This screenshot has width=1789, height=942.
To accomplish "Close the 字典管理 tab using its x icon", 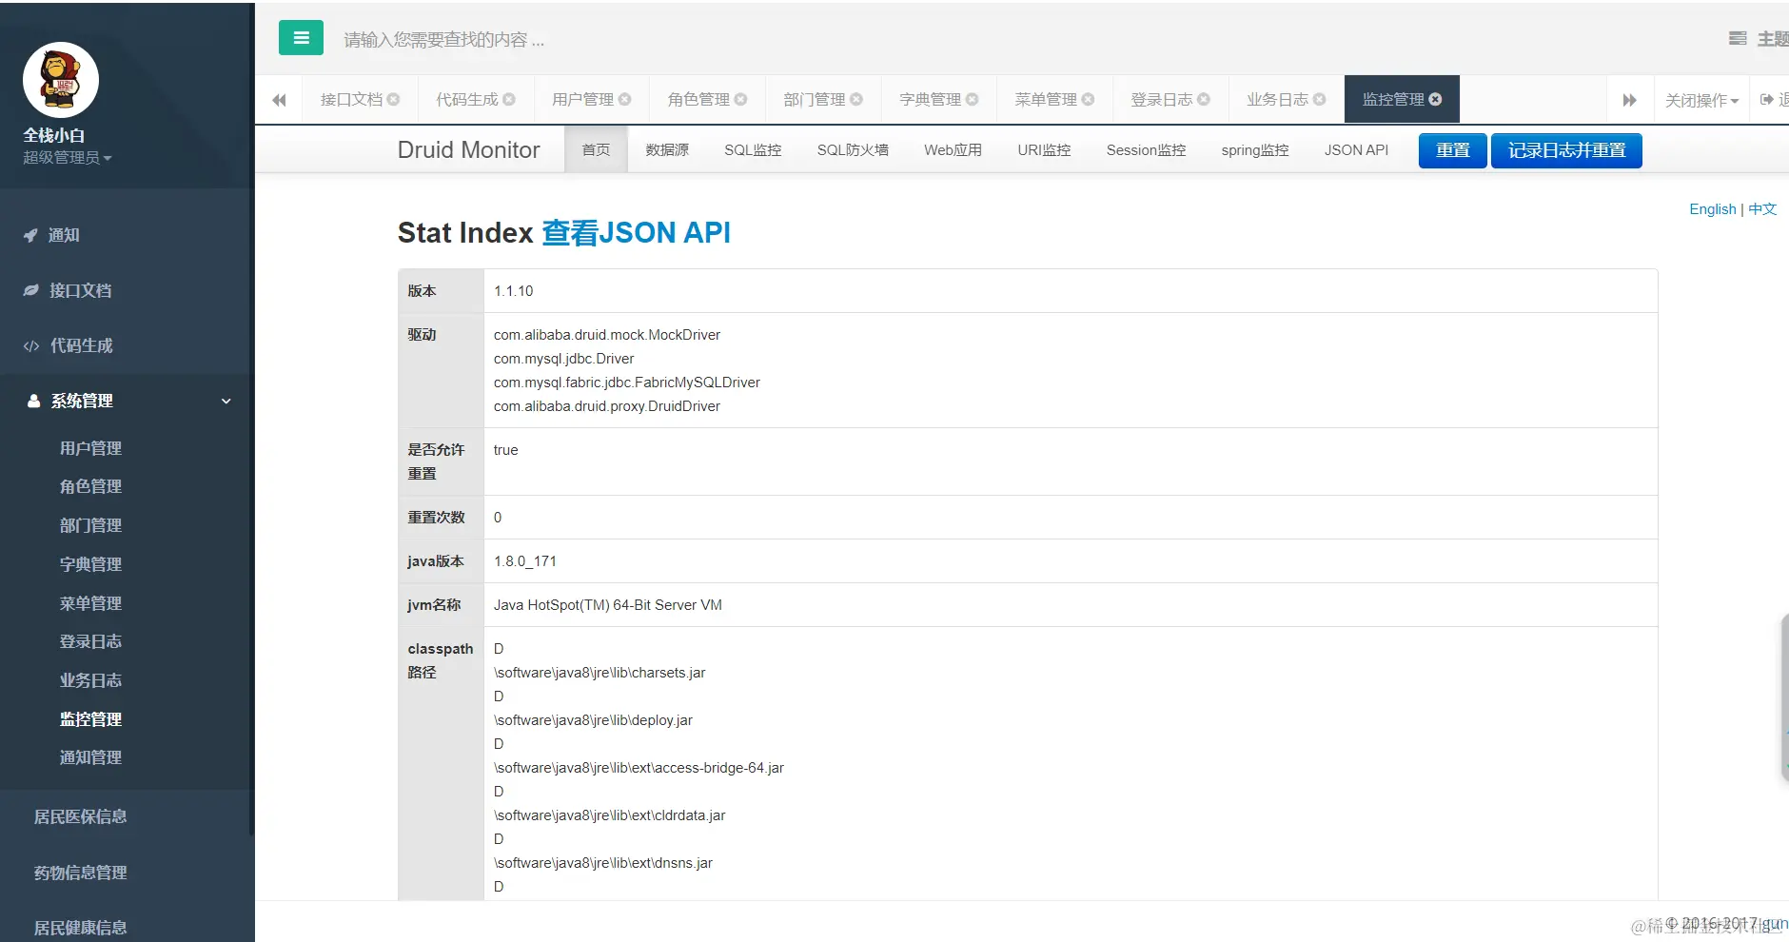I will pyautogui.click(x=973, y=99).
